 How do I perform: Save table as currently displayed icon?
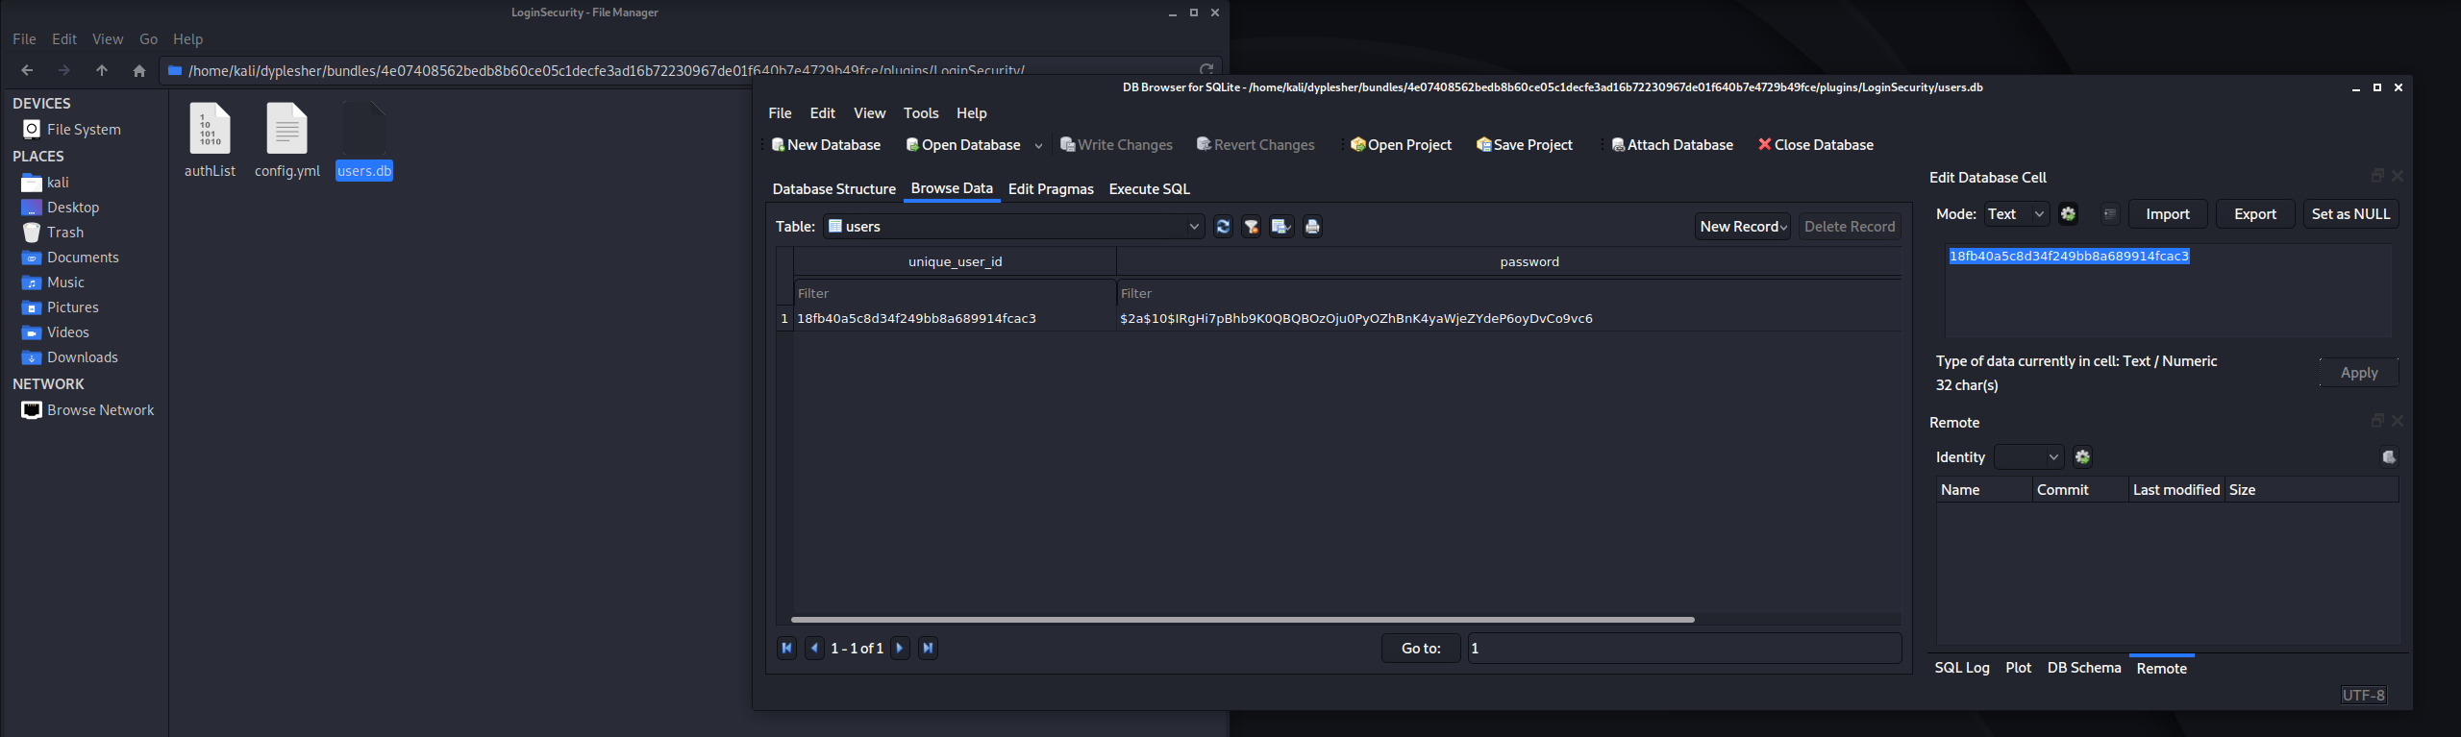1281,227
